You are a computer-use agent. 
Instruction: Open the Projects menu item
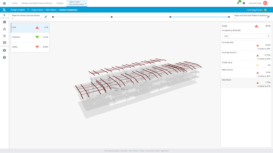[60, 3]
